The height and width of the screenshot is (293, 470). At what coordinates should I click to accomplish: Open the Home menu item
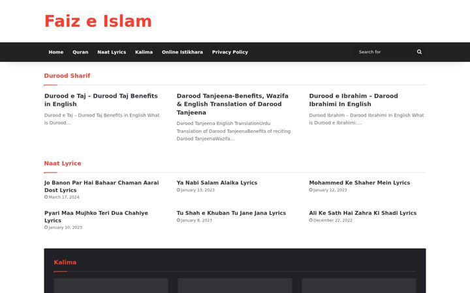click(55, 52)
